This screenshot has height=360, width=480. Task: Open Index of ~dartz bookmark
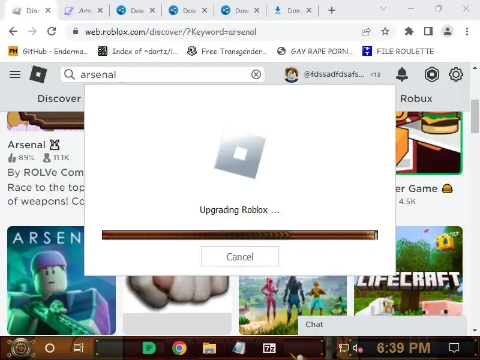coord(137,51)
